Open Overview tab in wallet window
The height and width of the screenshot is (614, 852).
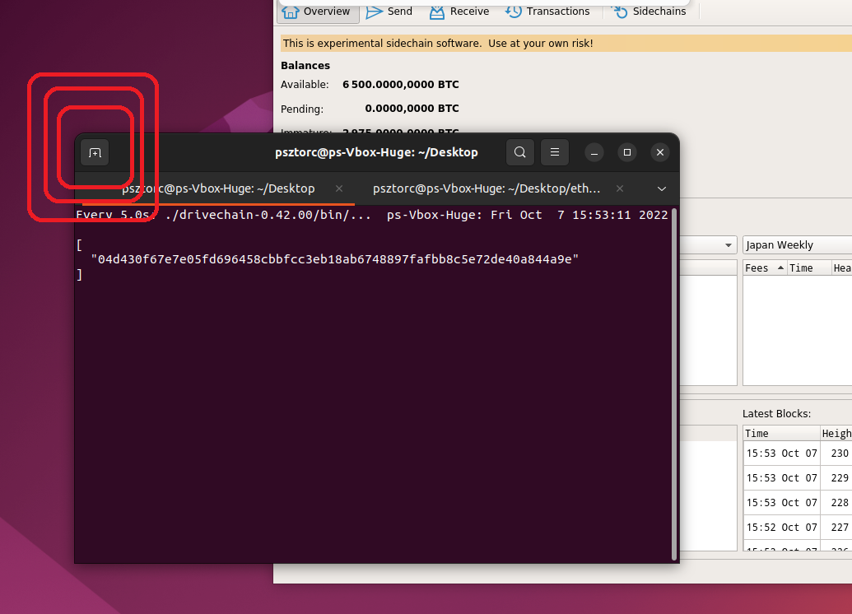(318, 12)
